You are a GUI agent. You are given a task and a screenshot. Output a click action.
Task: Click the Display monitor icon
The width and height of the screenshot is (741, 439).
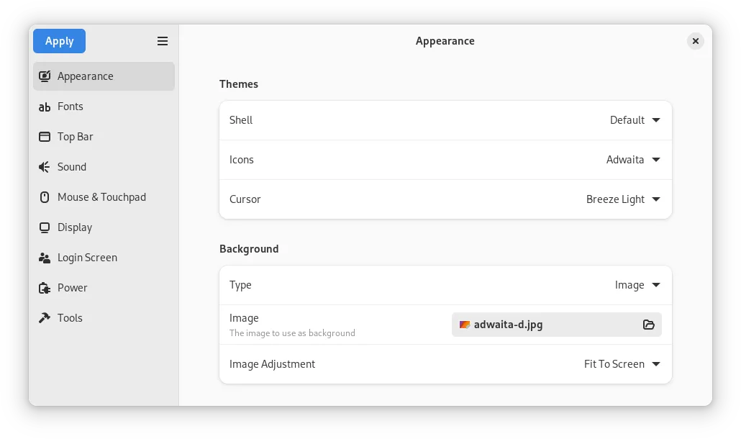pos(45,227)
